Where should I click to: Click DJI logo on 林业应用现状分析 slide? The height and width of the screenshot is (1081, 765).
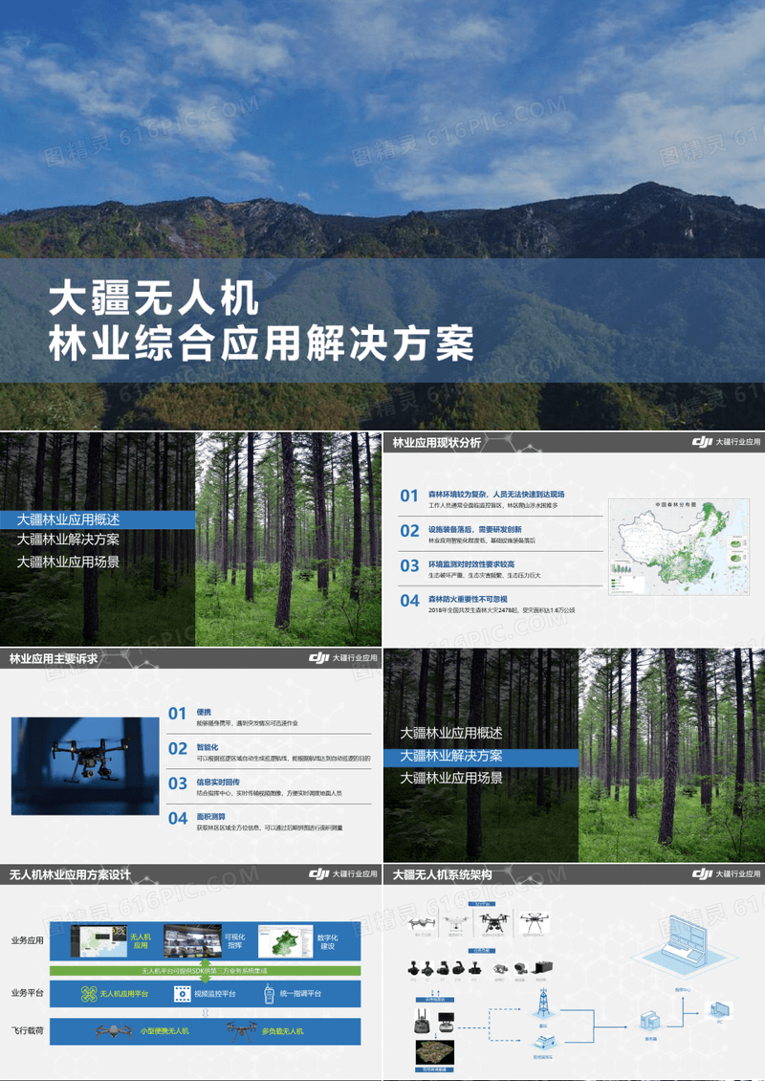click(702, 442)
